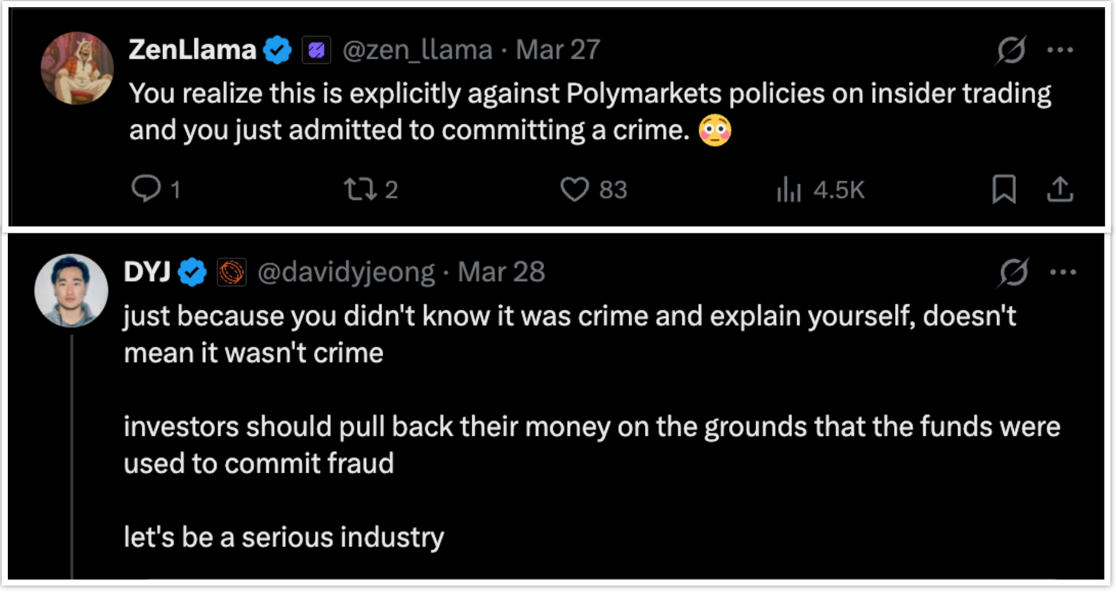Open ZenLlama's profile picture
1116x599 pixels.
[77, 68]
